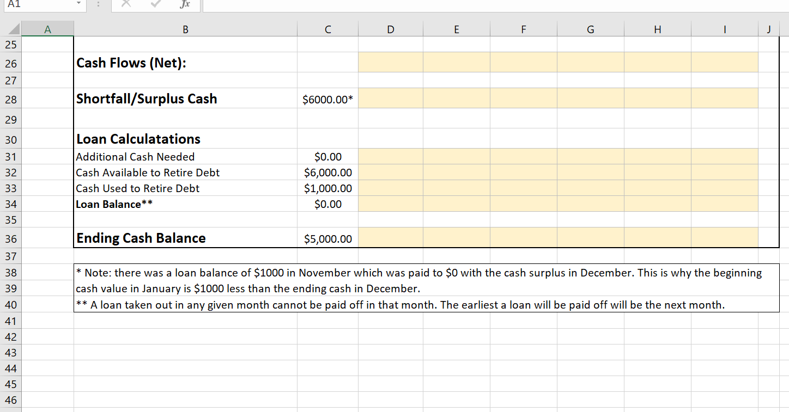
Task: Click the Enter checkmark icon on the formula bar
Action: [155, 5]
